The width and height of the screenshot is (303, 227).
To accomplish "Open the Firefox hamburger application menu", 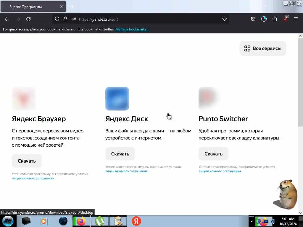I will pyautogui.click(x=296, y=19).
